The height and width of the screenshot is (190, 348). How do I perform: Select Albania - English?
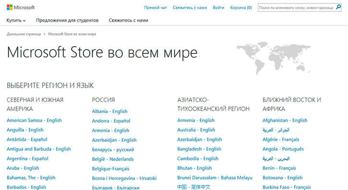point(109,112)
